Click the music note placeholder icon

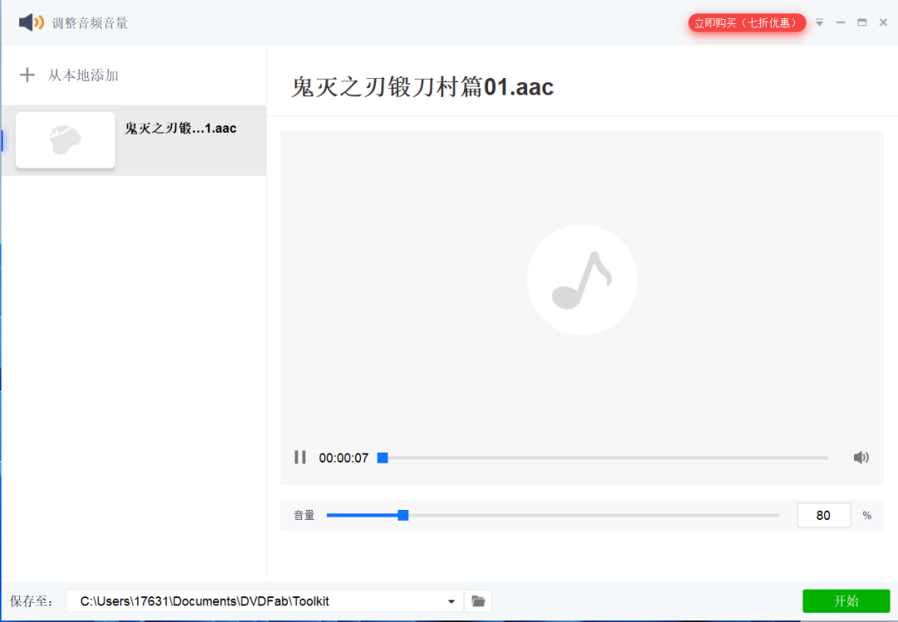(582, 280)
